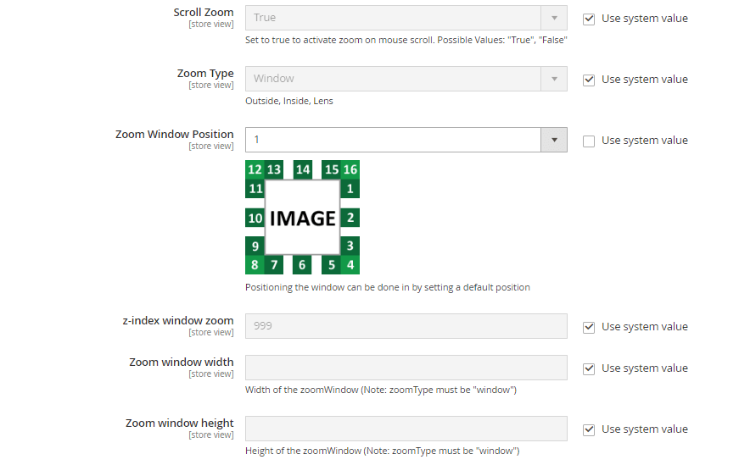Screen dimensions: 739x465
Task: Click the Scroll Zoom dropdown arrow
Action: 555,18
